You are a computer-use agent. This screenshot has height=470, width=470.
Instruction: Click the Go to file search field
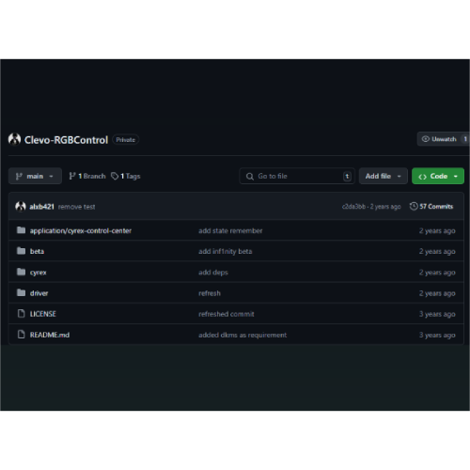pyautogui.click(x=297, y=176)
